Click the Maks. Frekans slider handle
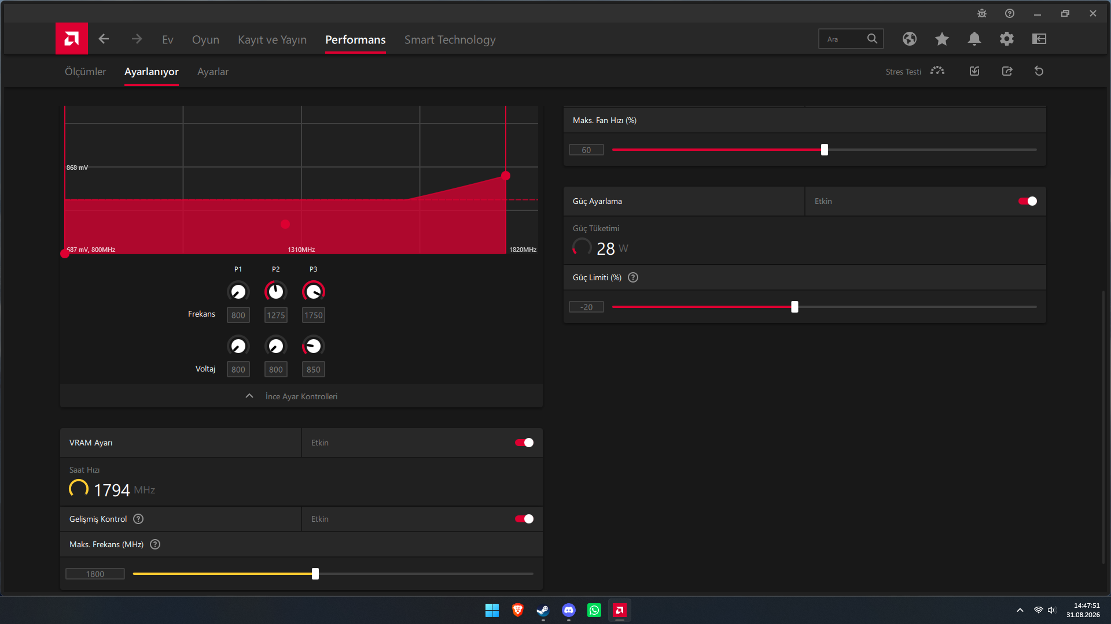Screen dimensions: 1111x624 click(x=315, y=574)
